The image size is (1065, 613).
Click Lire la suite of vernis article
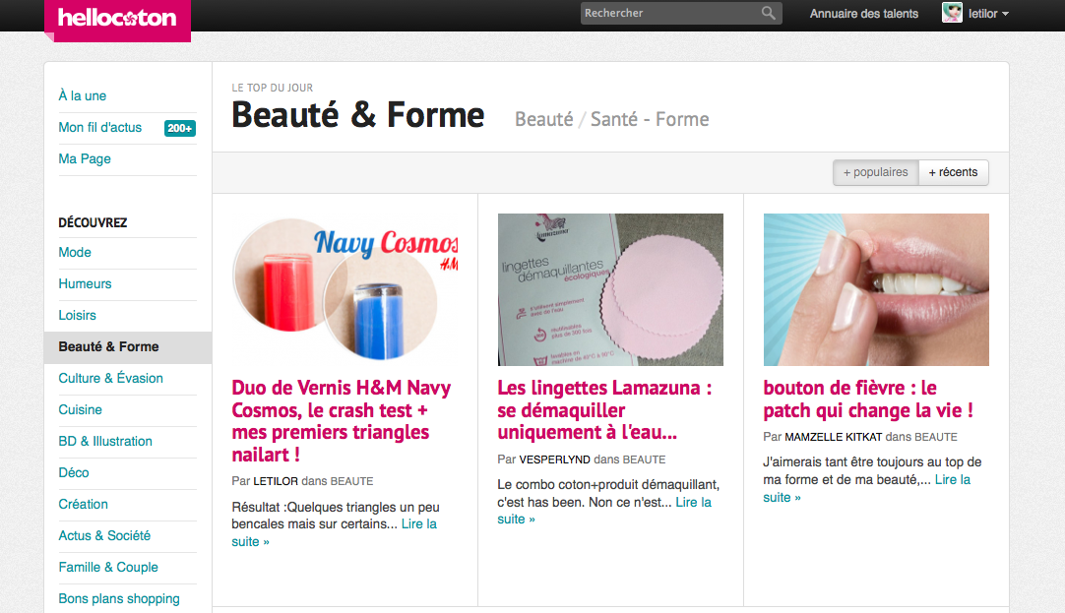419,524
